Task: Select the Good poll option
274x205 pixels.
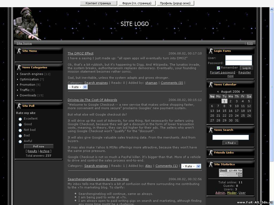Action: (x=20, y=125)
